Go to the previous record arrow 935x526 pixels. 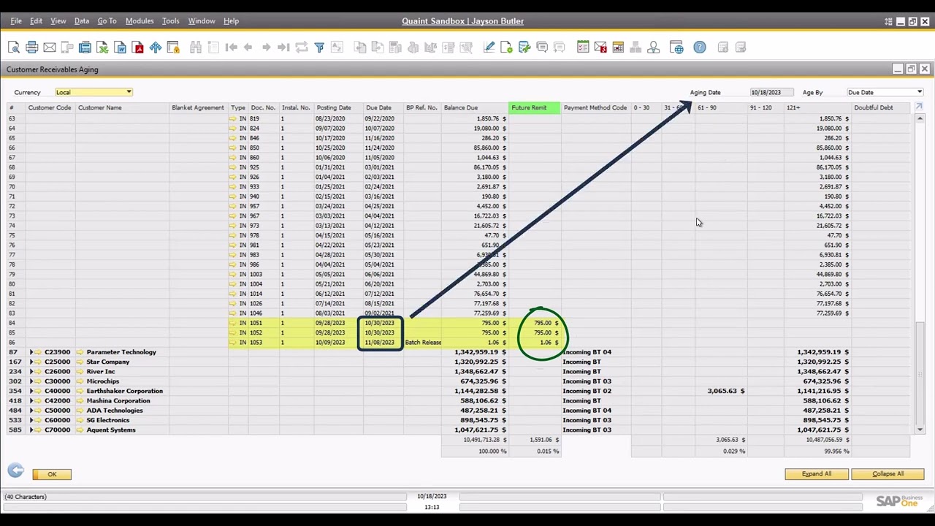(248, 47)
